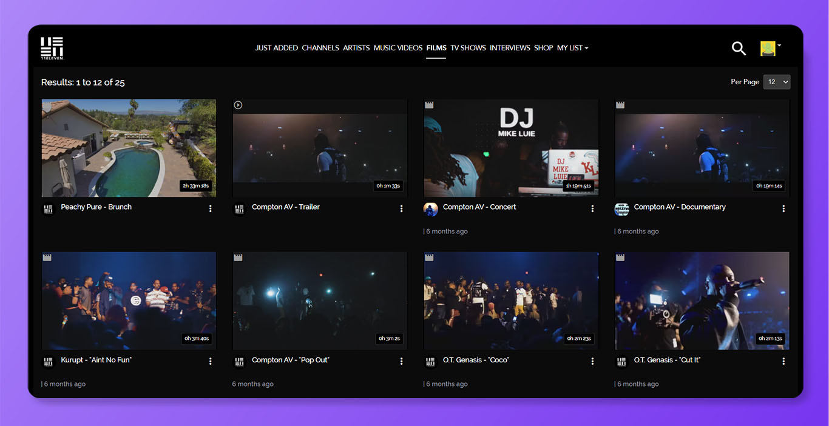Open the user profile avatar menu
829x426 pixels.
[x=770, y=48]
